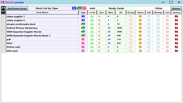Click type icon of html row
This screenshot has width=183, height=103.
point(83,43)
